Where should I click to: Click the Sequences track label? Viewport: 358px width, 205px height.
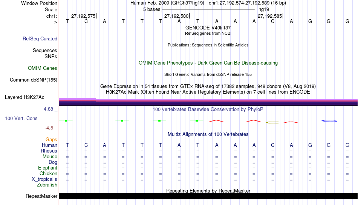point(45,50)
